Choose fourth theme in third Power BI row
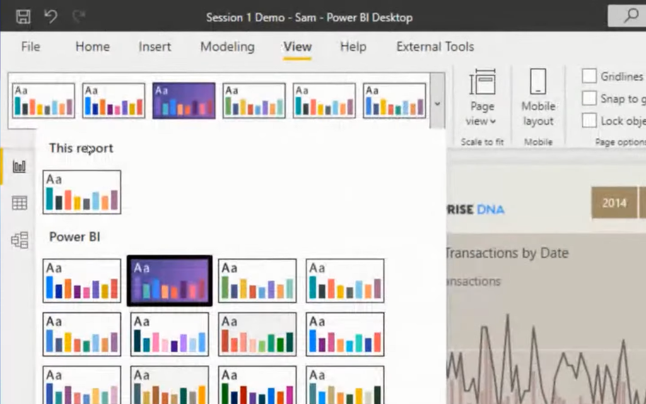Viewport: 646px width, 404px height. click(345, 385)
